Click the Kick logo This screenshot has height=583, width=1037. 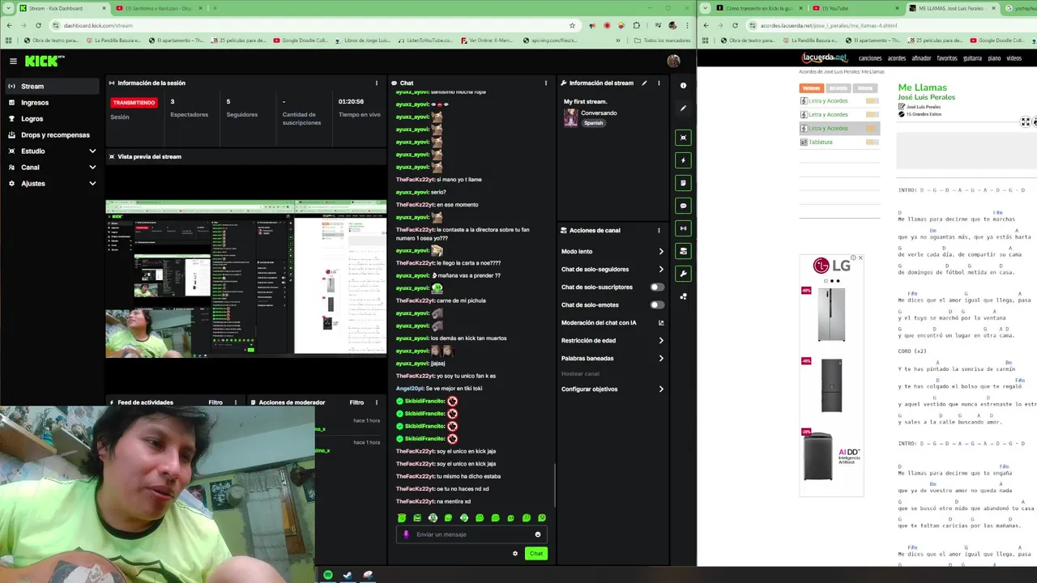45,61
